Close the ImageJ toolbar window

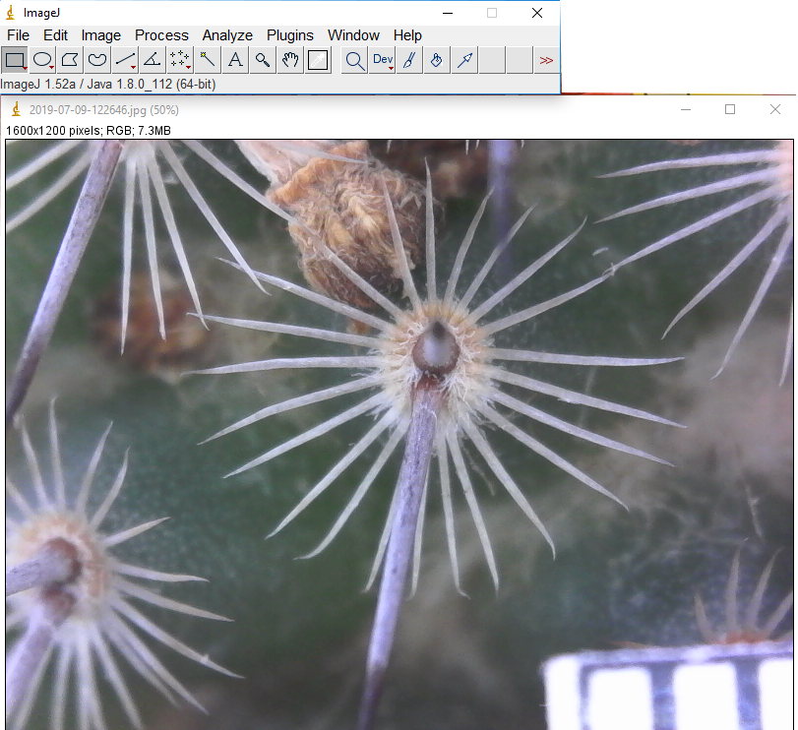coord(537,13)
